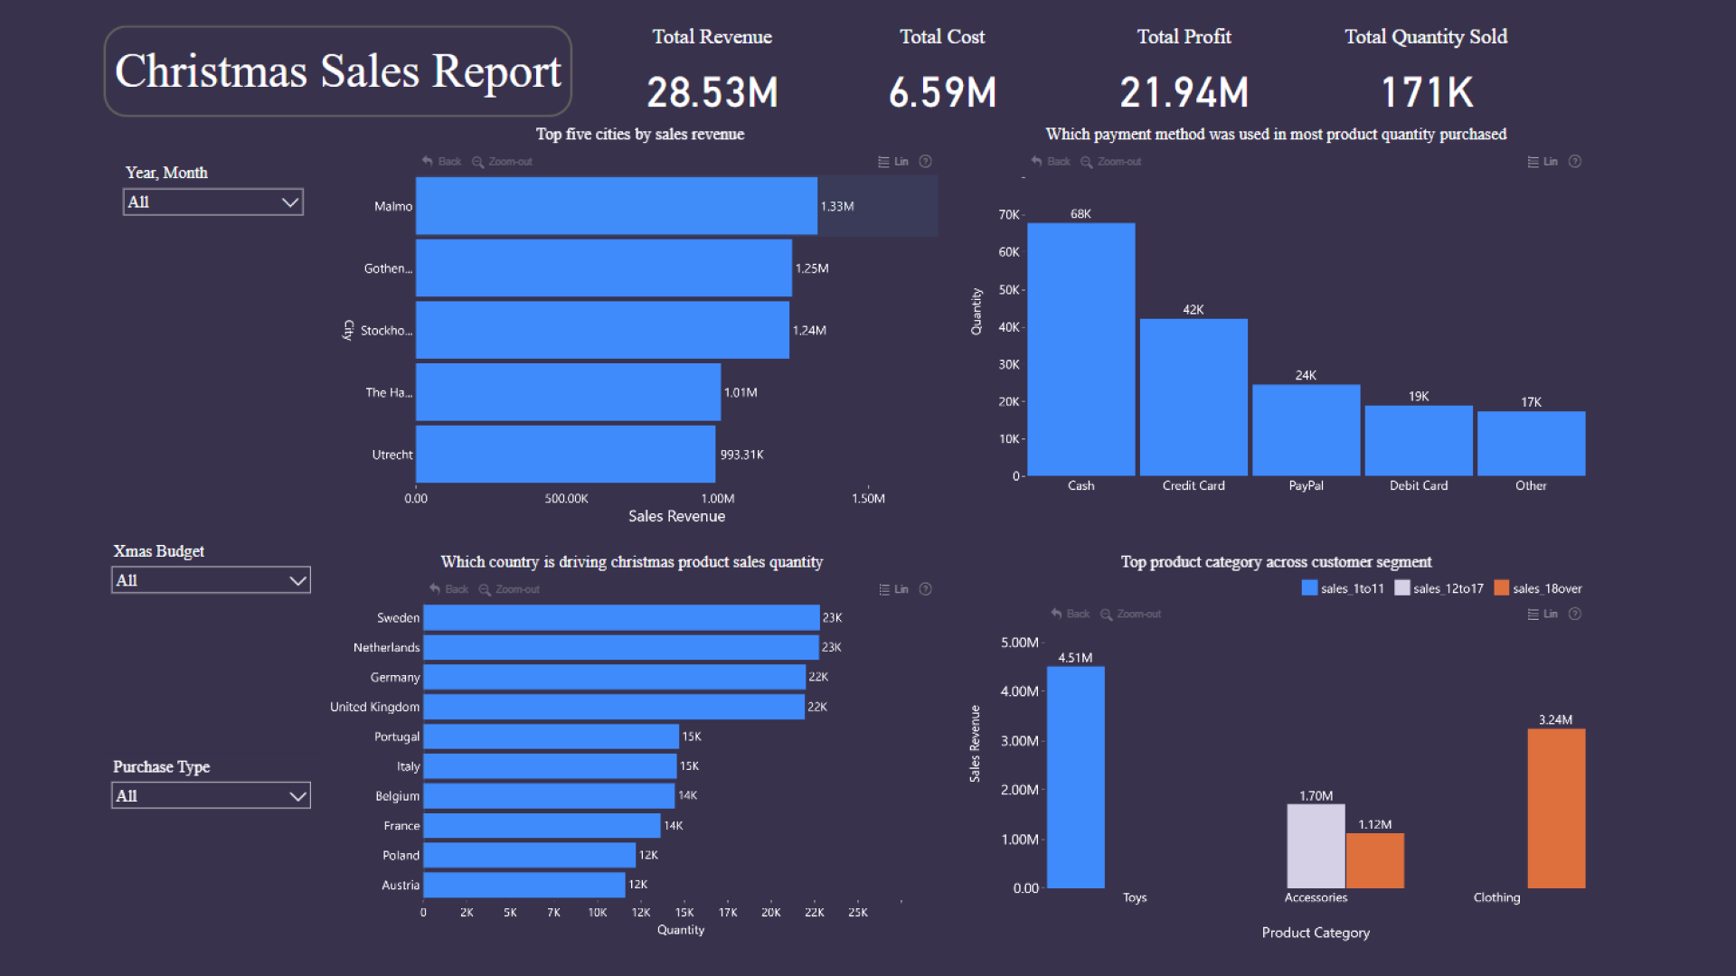The image size is (1736, 976).
Task: Select the France quantity bar
Action: [x=542, y=826]
